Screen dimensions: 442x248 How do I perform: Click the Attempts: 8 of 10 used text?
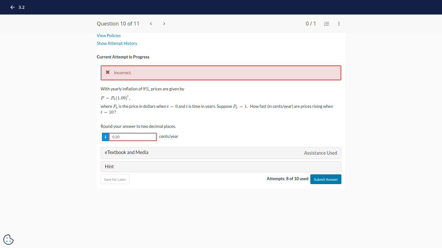click(x=287, y=179)
